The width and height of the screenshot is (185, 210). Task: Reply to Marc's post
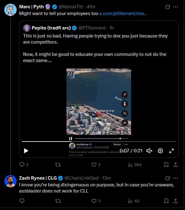click(22, 165)
